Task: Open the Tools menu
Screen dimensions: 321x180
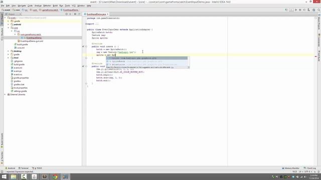Action: (x=67, y=5)
